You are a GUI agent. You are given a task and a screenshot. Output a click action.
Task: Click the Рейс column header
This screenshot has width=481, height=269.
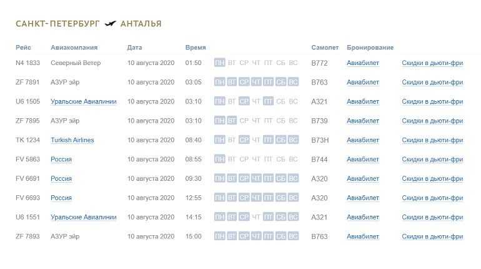pyautogui.click(x=23, y=48)
